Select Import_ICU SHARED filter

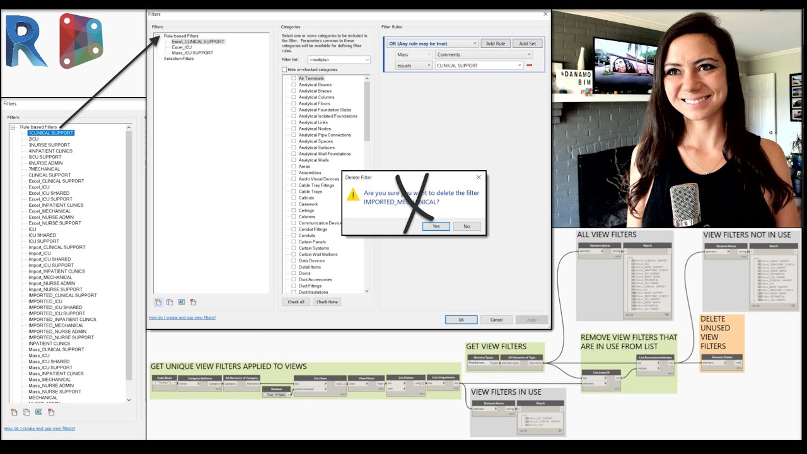click(x=50, y=259)
